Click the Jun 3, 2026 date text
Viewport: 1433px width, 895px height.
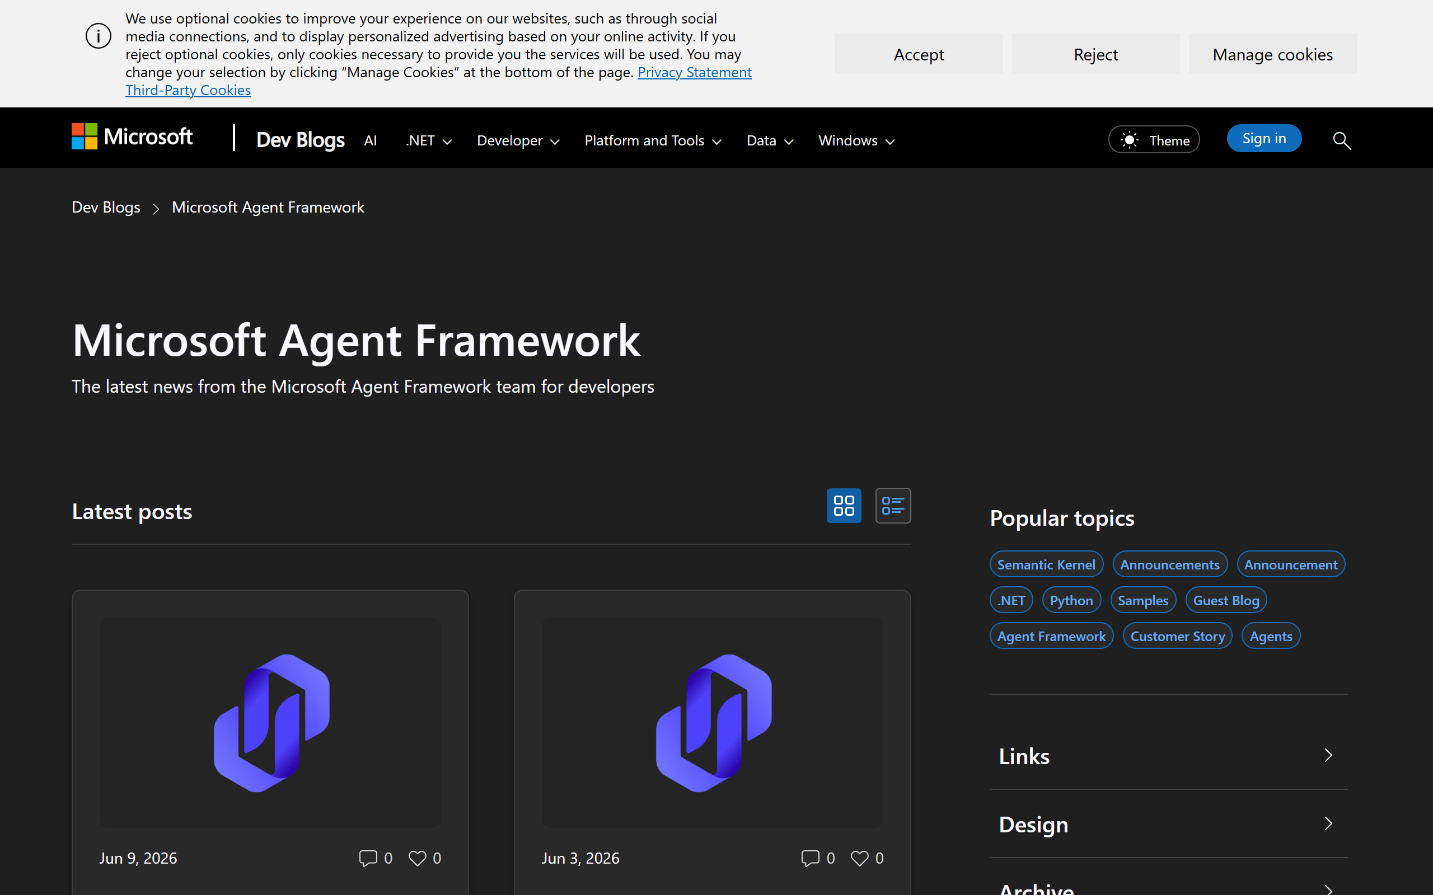580,858
